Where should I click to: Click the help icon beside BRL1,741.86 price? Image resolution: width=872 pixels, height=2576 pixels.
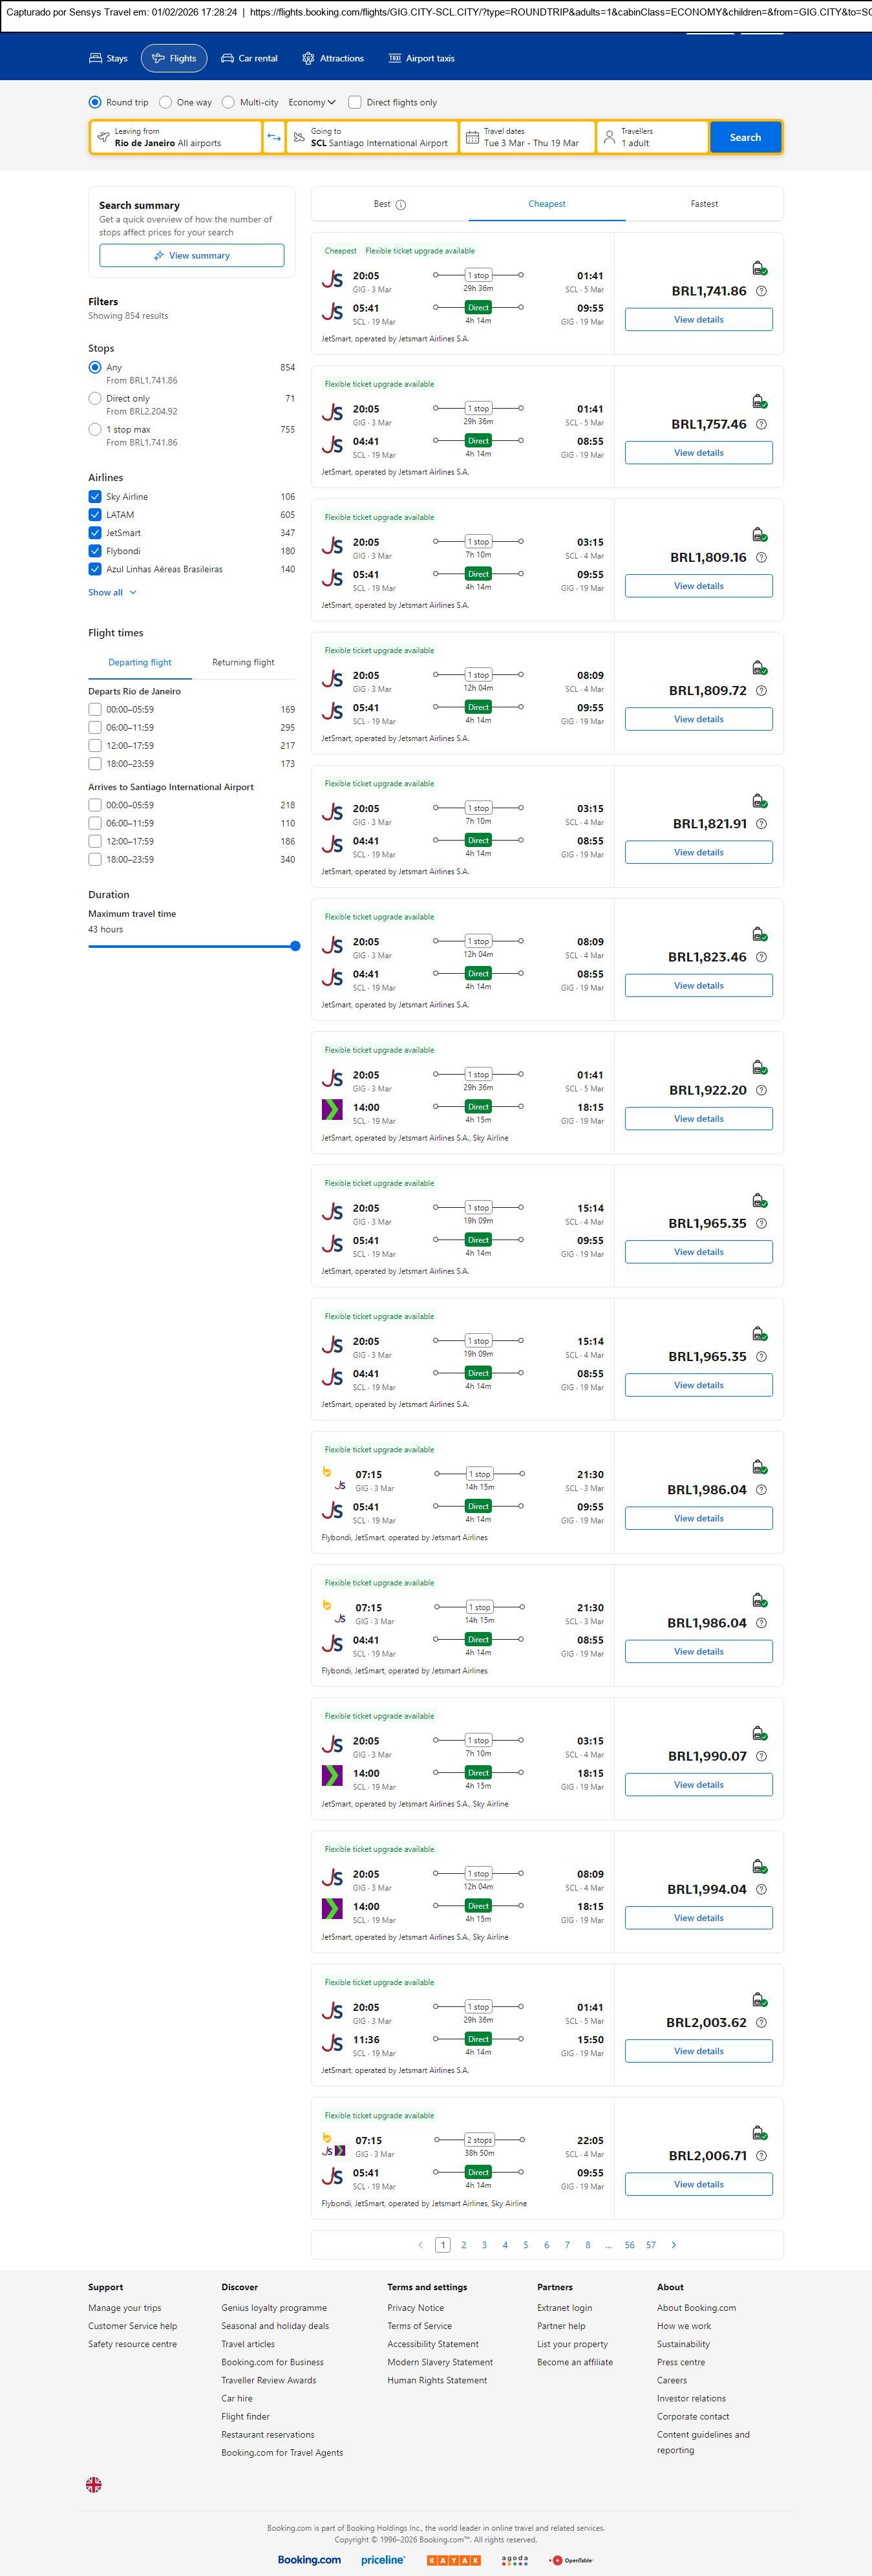pos(761,291)
